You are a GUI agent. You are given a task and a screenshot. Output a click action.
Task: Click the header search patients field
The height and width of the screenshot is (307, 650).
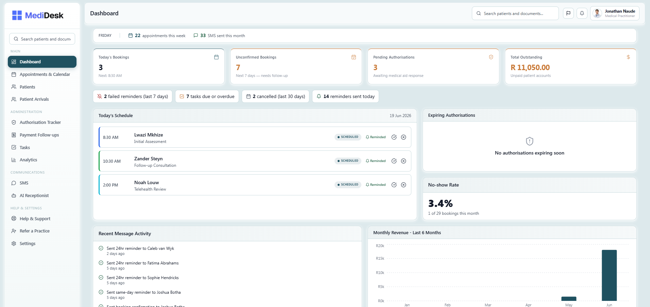pyautogui.click(x=515, y=13)
